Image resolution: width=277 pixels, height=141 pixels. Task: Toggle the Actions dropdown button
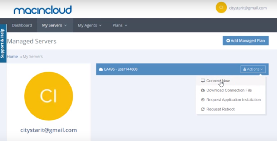pyautogui.click(x=253, y=69)
